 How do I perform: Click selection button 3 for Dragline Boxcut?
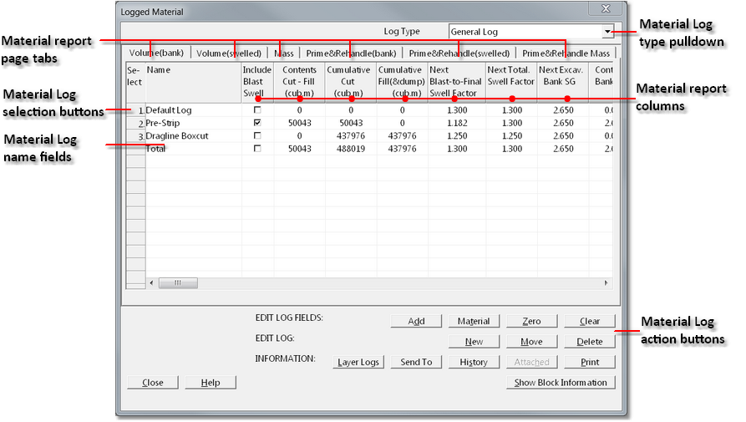tap(136, 136)
